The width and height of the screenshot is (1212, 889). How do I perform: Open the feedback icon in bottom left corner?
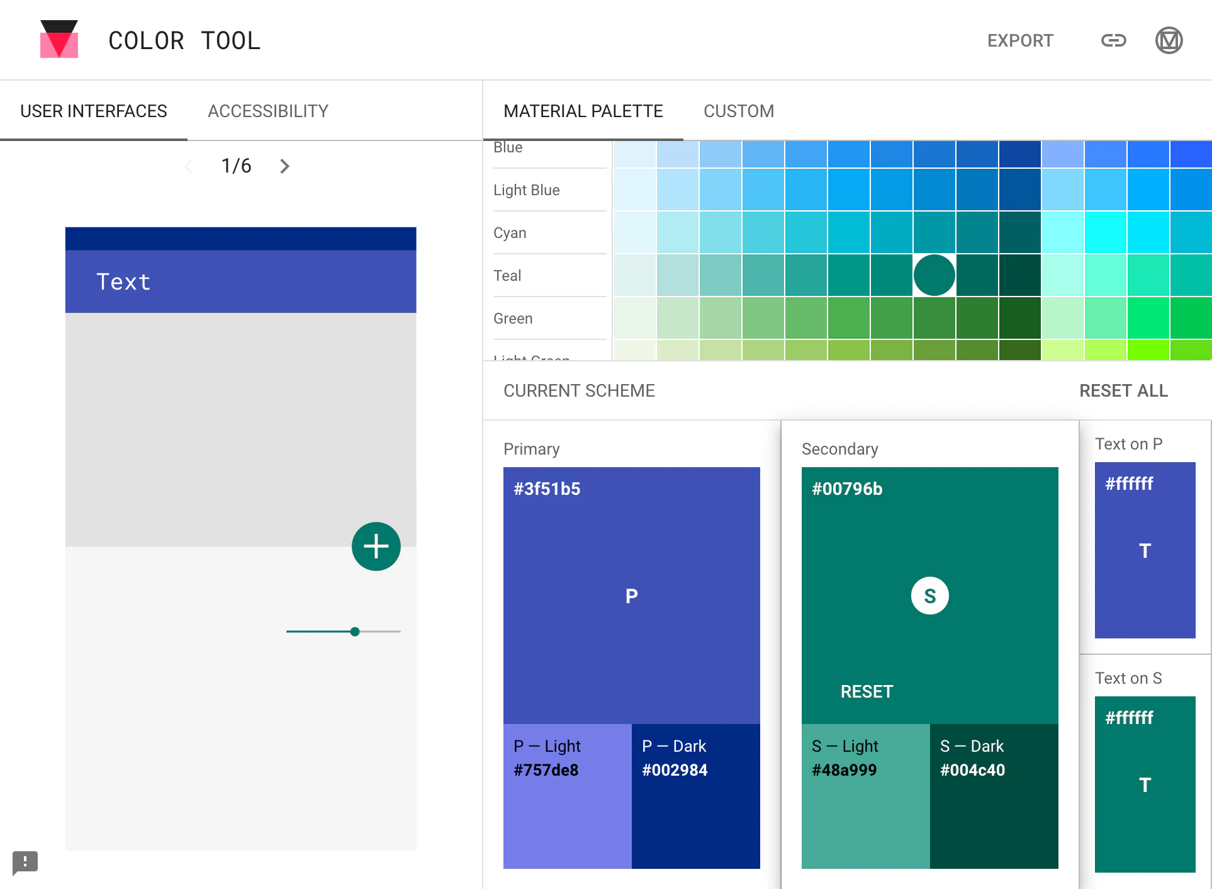[x=24, y=863]
